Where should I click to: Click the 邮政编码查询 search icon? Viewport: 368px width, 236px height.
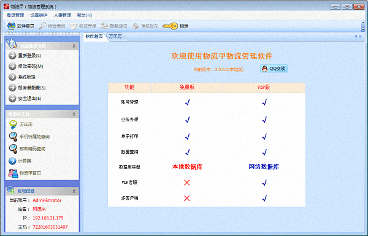[x=13, y=149]
